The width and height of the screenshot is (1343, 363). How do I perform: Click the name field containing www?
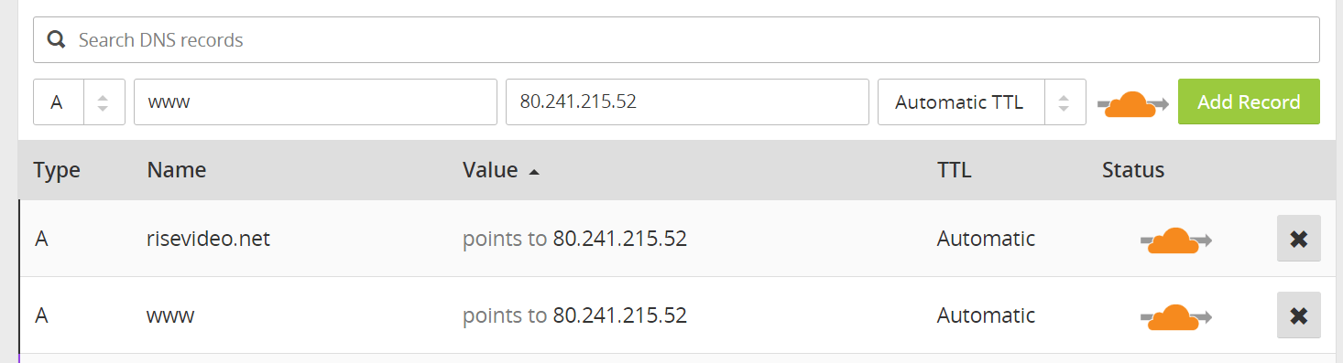point(315,101)
